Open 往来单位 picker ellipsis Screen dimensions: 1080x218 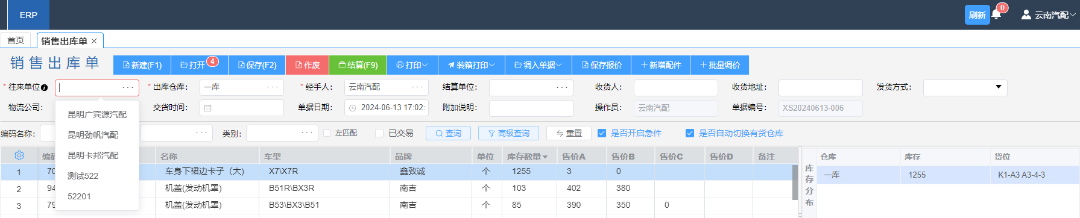click(x=128, y=87)
